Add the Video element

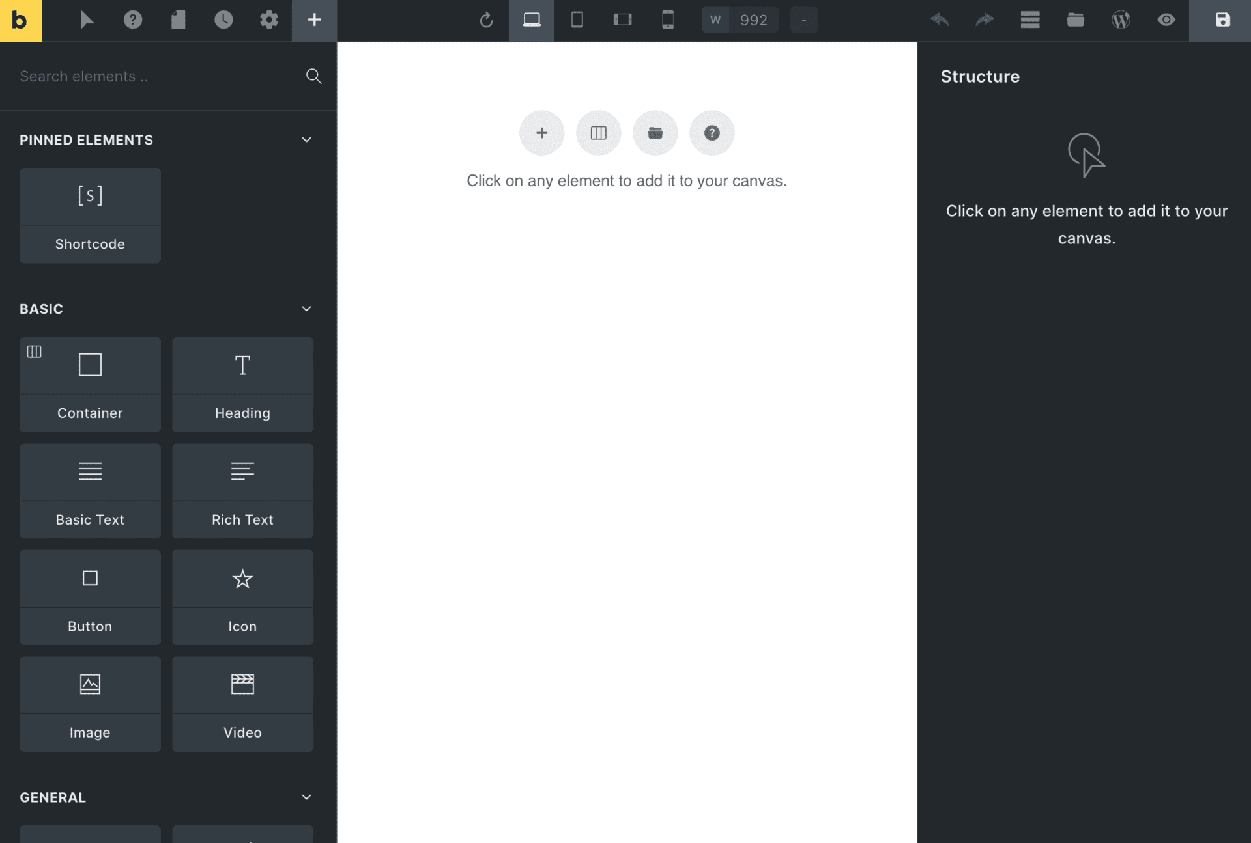[x=242, y=704]
